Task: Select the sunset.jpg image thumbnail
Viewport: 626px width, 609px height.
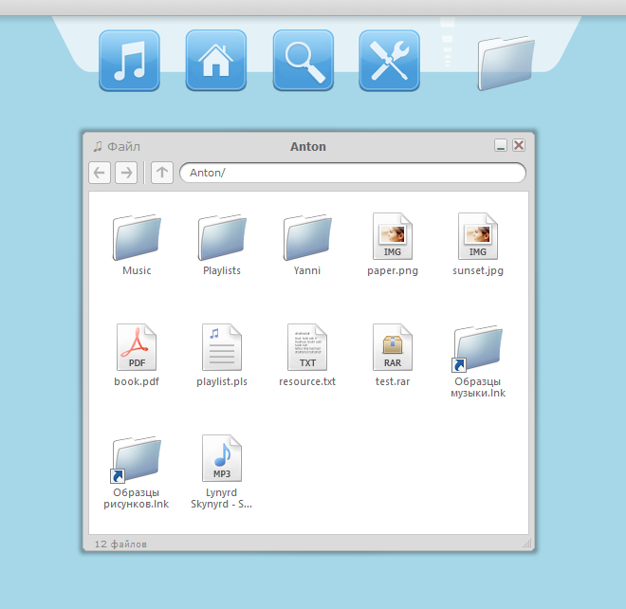Action: [477, 237]
